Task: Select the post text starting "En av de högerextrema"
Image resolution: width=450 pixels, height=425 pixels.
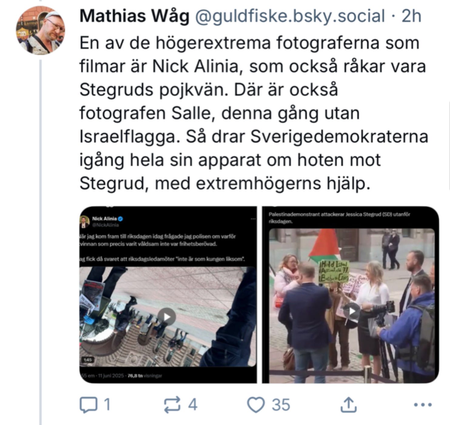Action: point(254,113)
